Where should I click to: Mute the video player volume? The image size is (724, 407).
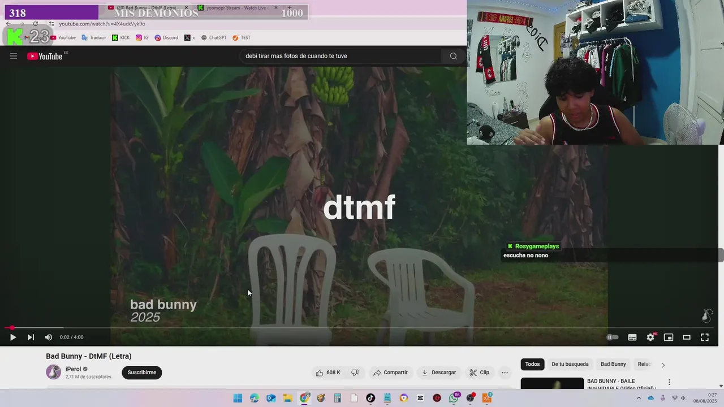49,337
